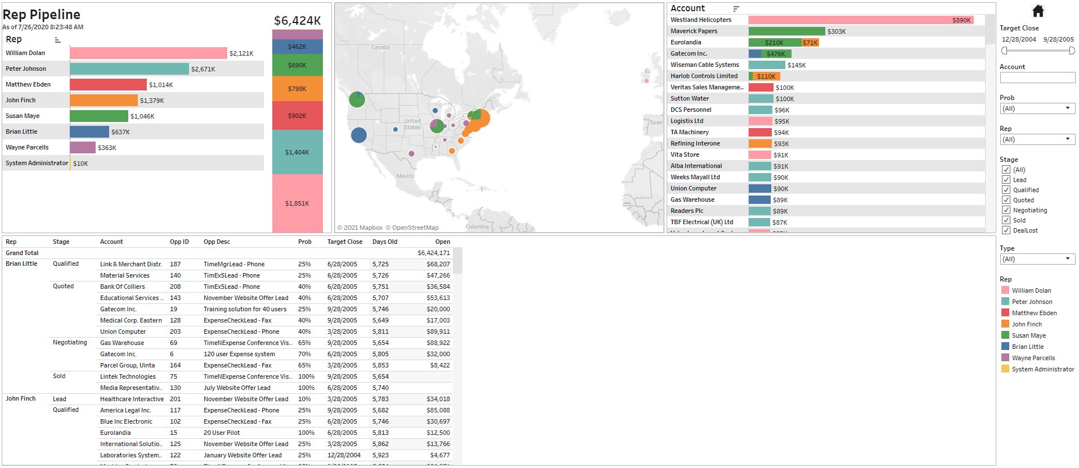
Task: Expand the Type filter dropdown
Action: [1037, 259]
